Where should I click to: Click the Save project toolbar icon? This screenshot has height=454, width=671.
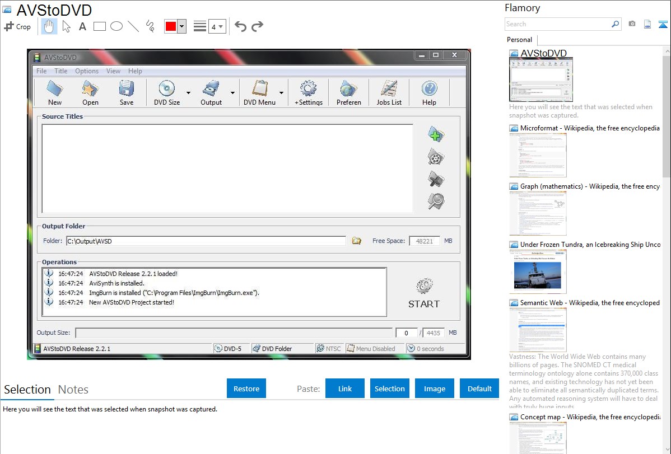[127, 93]
